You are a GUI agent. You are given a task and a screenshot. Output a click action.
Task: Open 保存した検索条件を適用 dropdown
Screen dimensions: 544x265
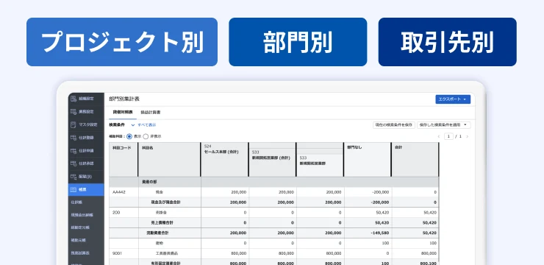[x=444, y=125]
